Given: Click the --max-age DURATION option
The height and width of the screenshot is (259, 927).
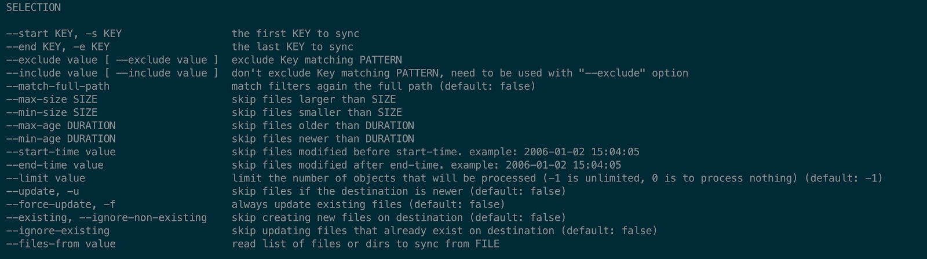Looking at the screenshot, I should click(x=61, y=126).
